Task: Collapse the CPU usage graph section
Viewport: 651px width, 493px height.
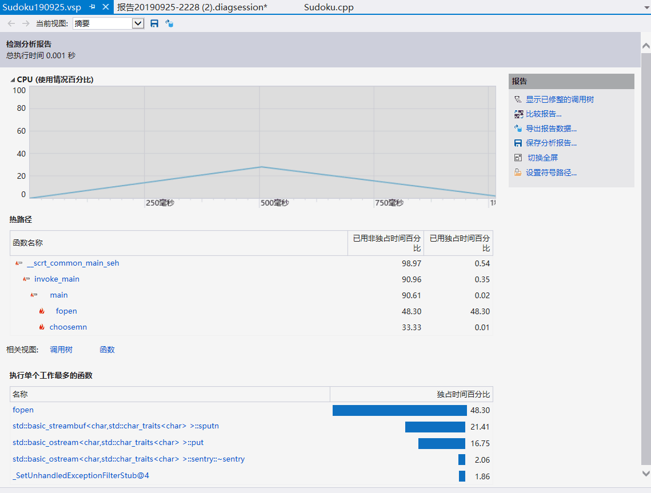Action: pos(13,80)
